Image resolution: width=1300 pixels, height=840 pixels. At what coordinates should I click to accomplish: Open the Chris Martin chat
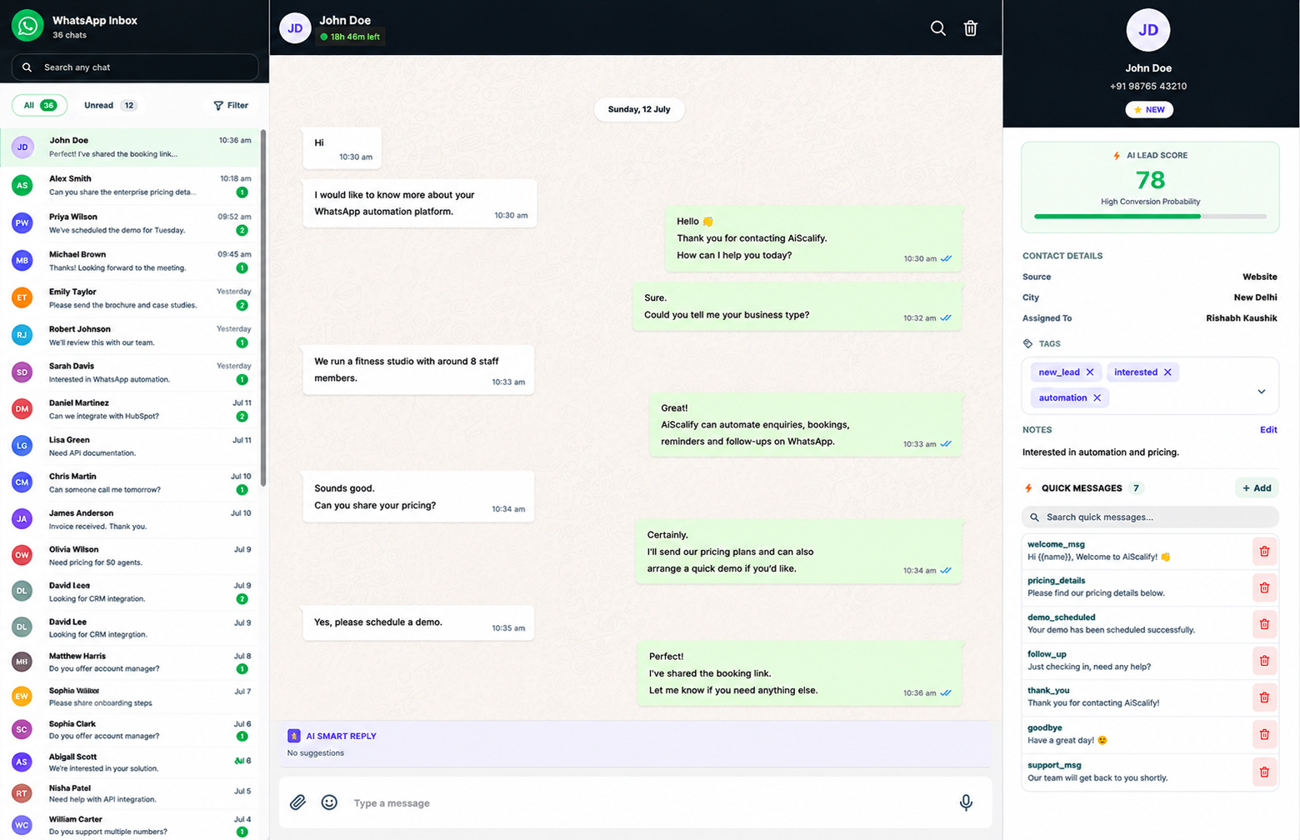[131, 482]
